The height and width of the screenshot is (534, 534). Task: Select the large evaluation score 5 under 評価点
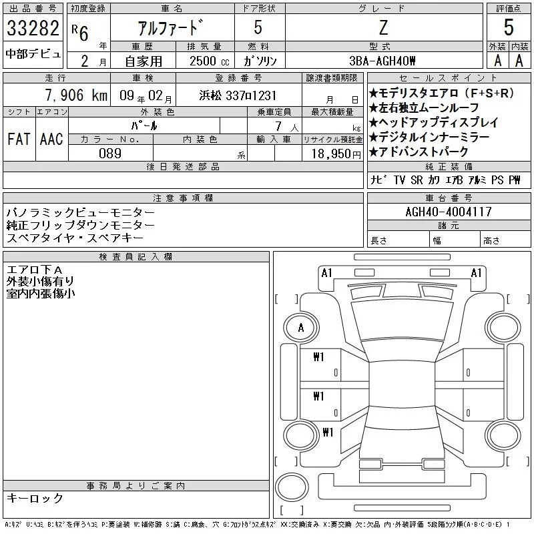(x=509, y=27)
